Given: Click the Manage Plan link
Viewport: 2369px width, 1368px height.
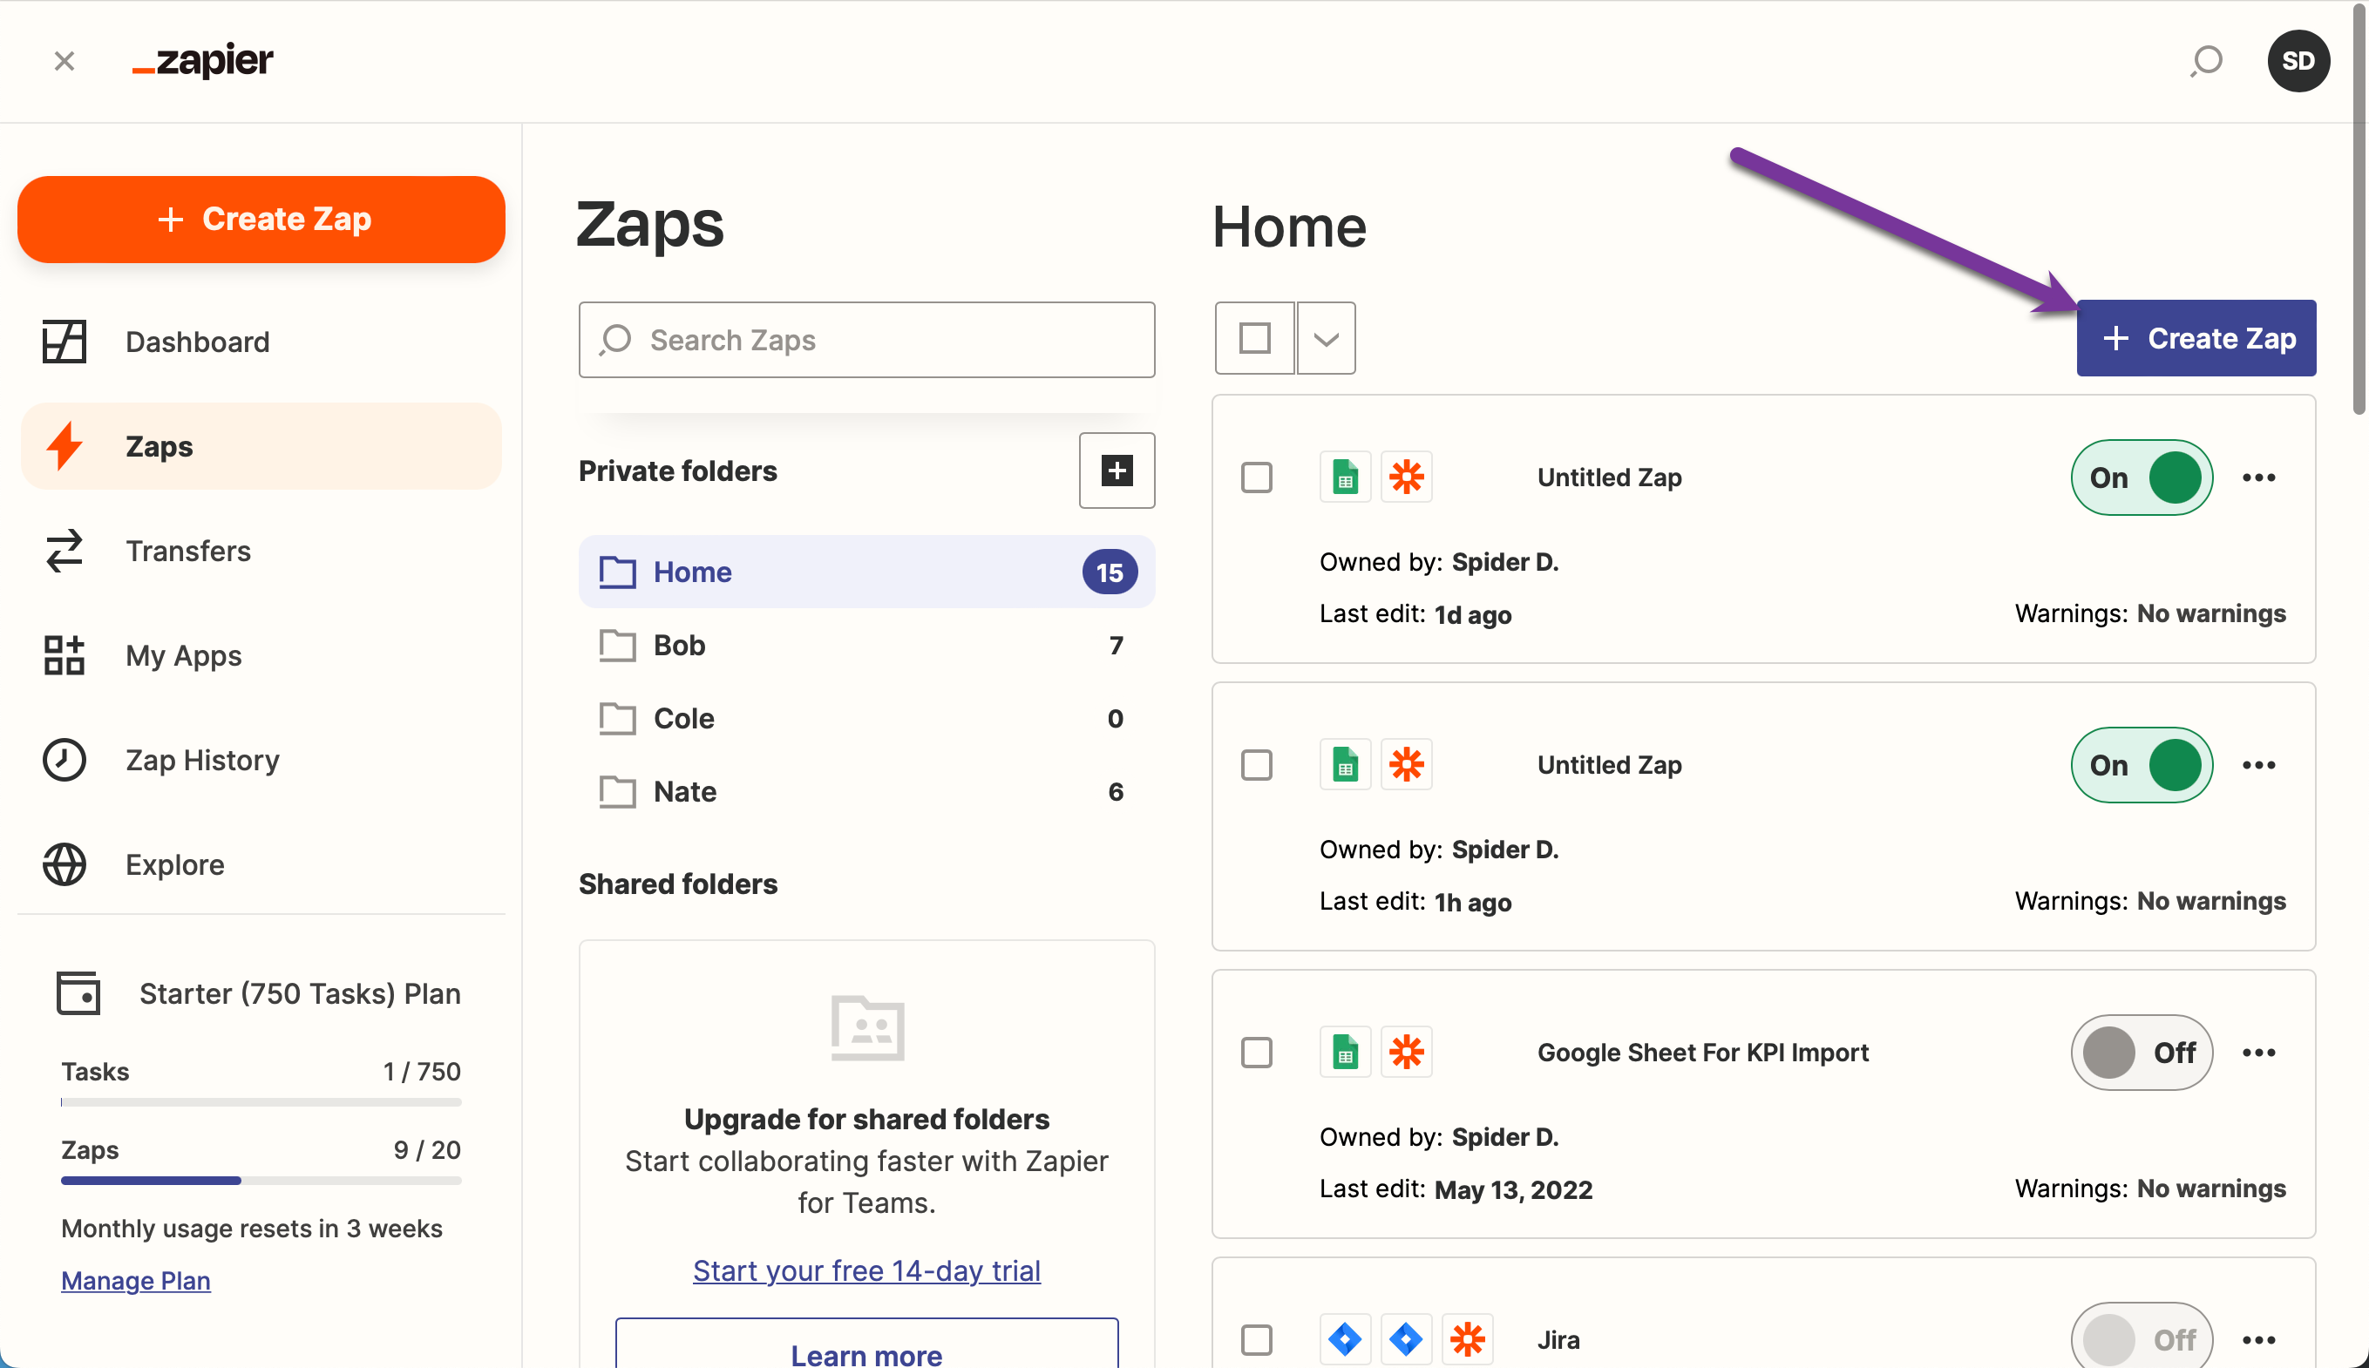Looking at the screenshot, I should (x=135, y=1281).
